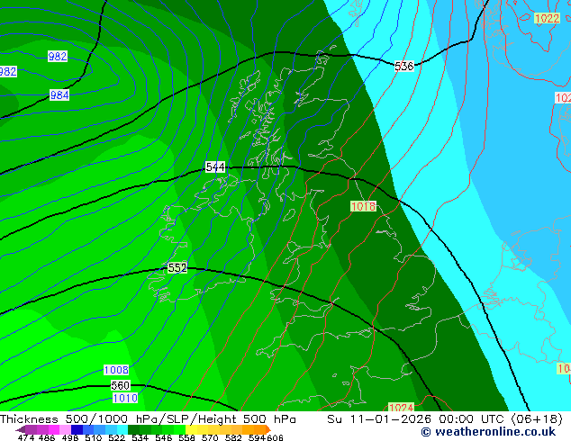Click the 510 legend value
The image size is (571, 441).
pyautogui.click(x=94, y=437)
